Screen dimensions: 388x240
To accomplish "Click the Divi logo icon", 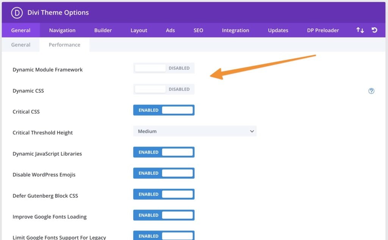I will click(x=17, y=13).
